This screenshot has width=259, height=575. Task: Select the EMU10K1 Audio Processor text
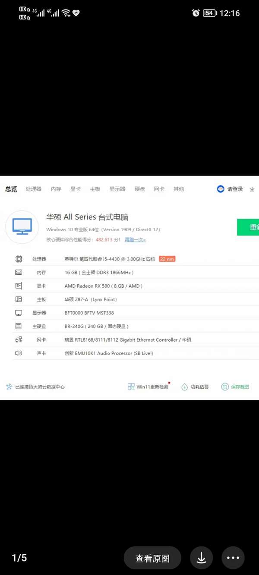pos(109,353)
